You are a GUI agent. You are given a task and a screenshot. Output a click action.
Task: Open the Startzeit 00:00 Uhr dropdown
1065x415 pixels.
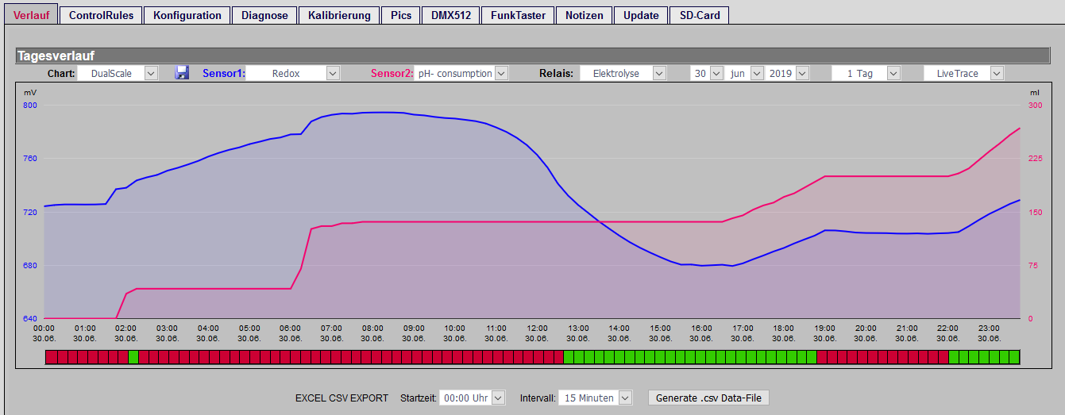(473, 398)
